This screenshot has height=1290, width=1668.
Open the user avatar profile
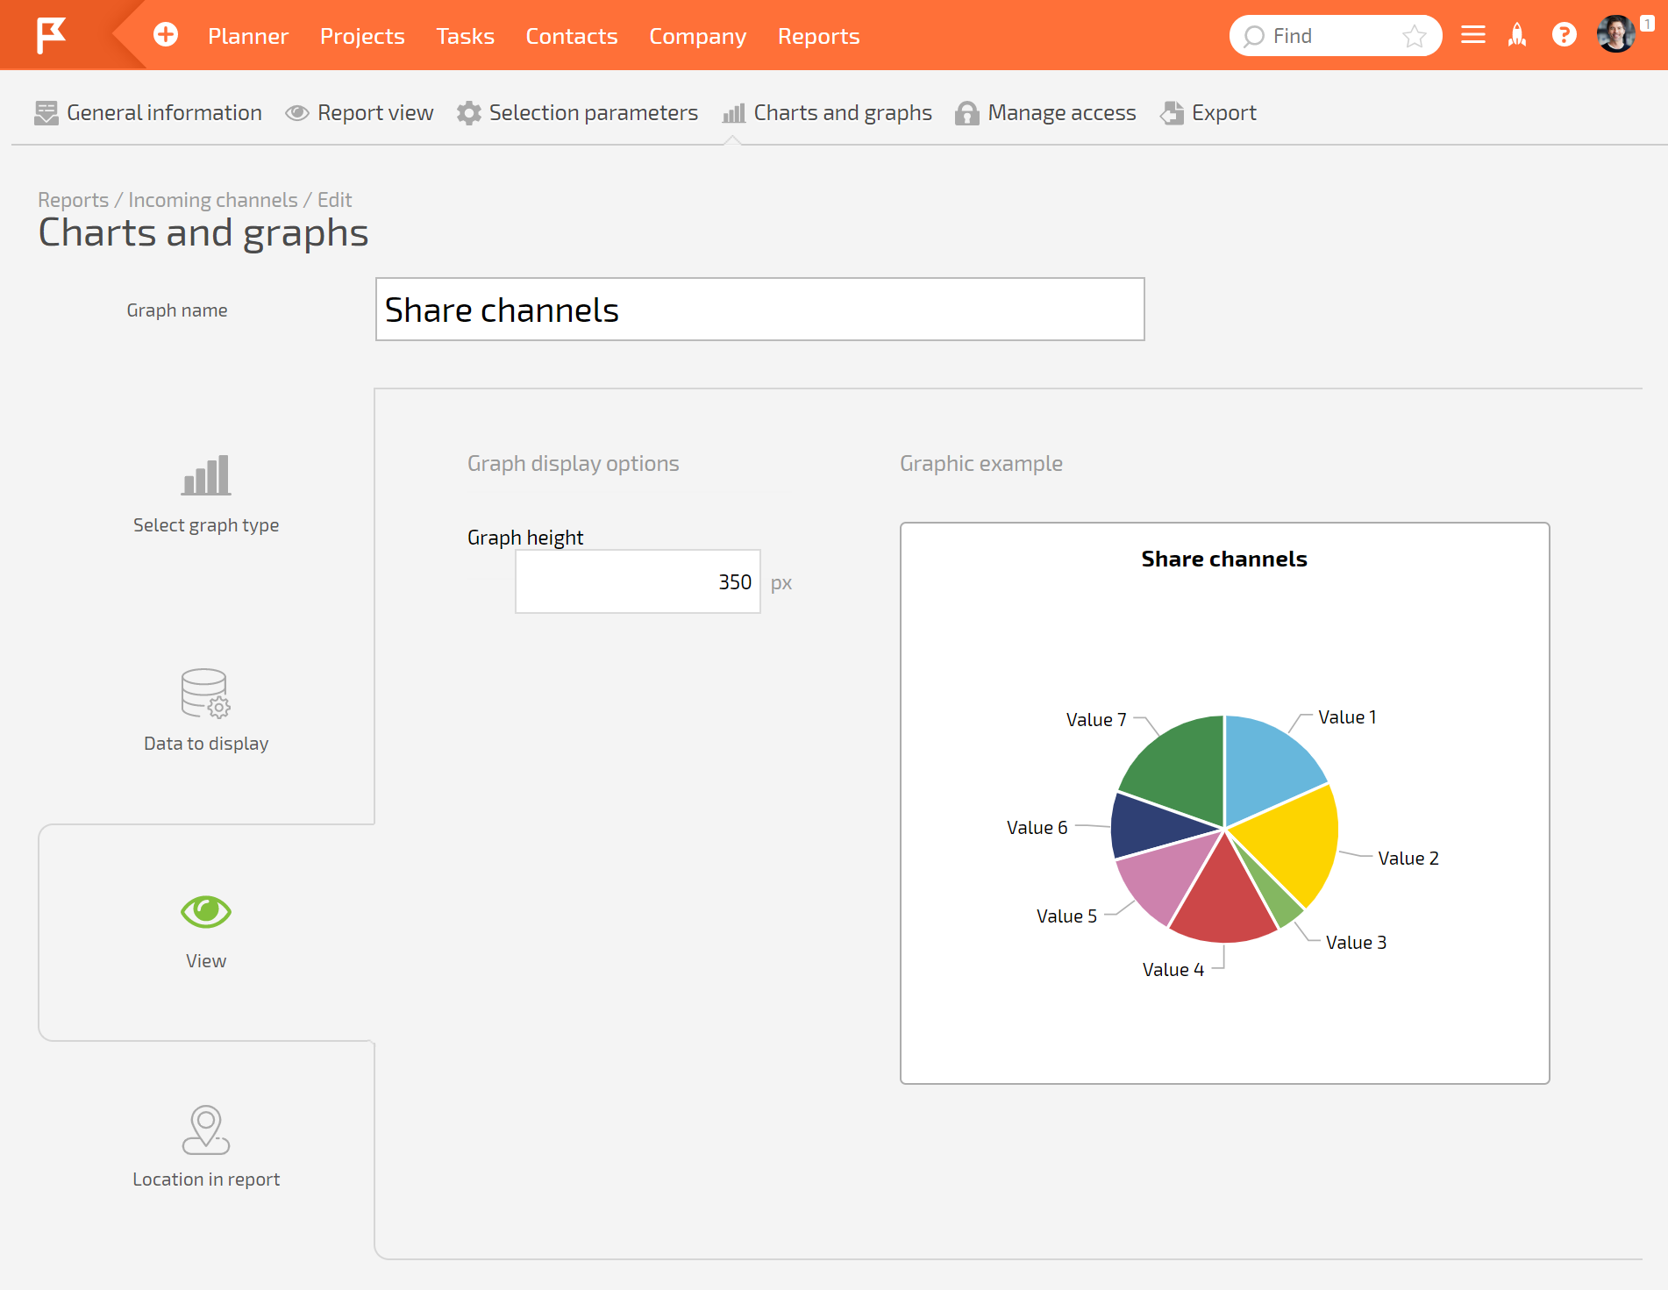coord(1616,35)
